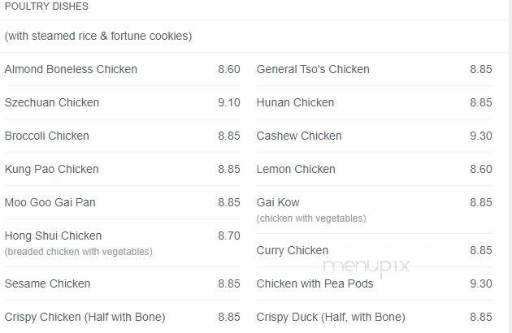Image resolution: width=512 pixels, height=333 pixels.
Task: Open the Hong Shui Chicken item
Action: click(x=53, y=236)
